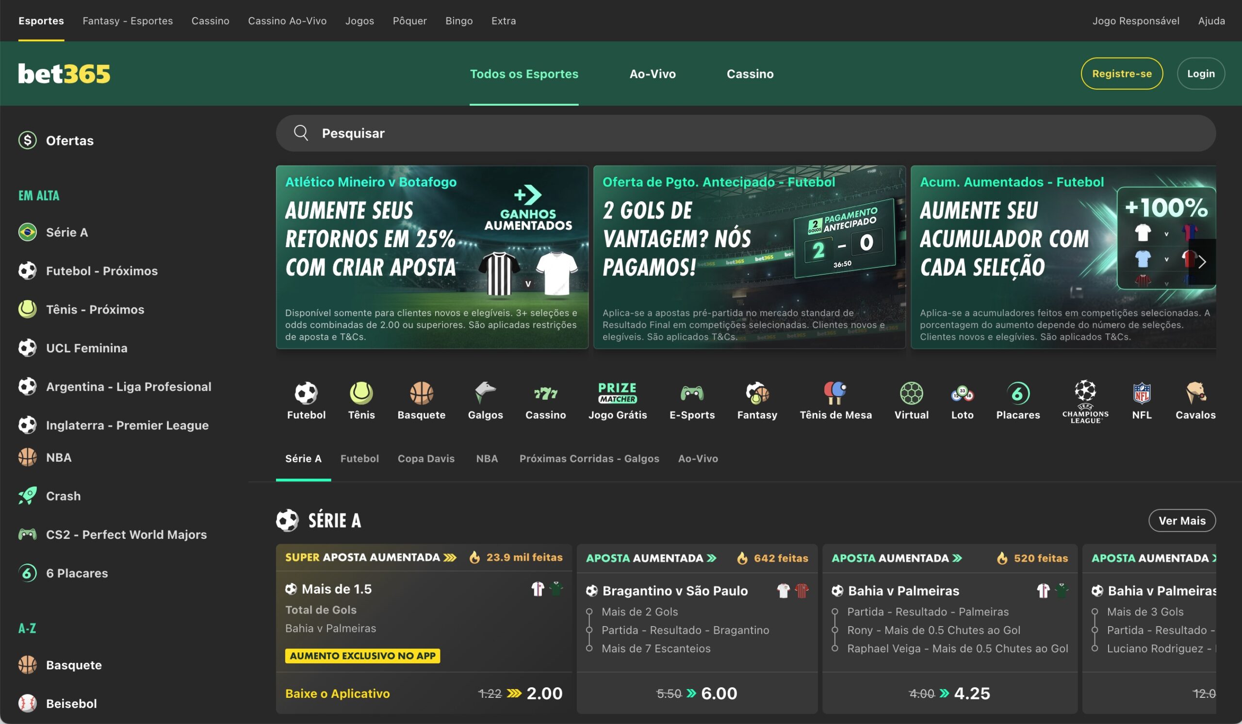Select the 2.00 super boosted odds
1242x724 pixels.
pyautogui.click(x=544, y=693)
